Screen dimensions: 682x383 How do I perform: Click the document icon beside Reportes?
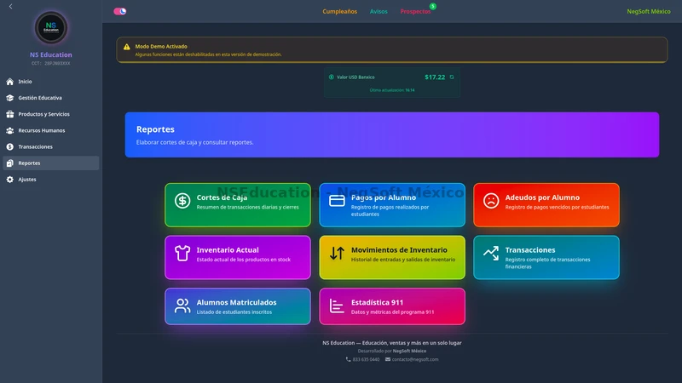point(10,163)
